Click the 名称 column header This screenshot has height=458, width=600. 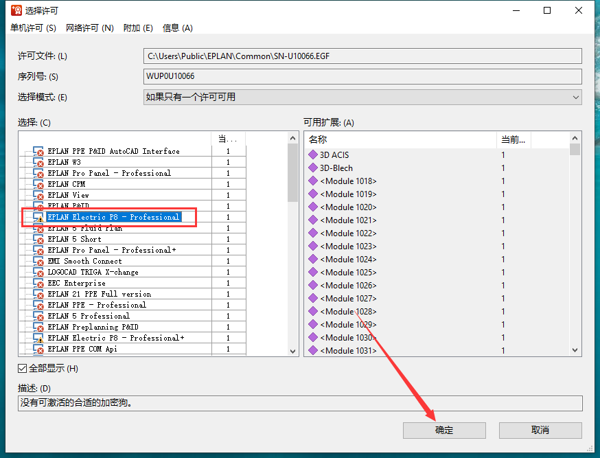pos(400,139)
